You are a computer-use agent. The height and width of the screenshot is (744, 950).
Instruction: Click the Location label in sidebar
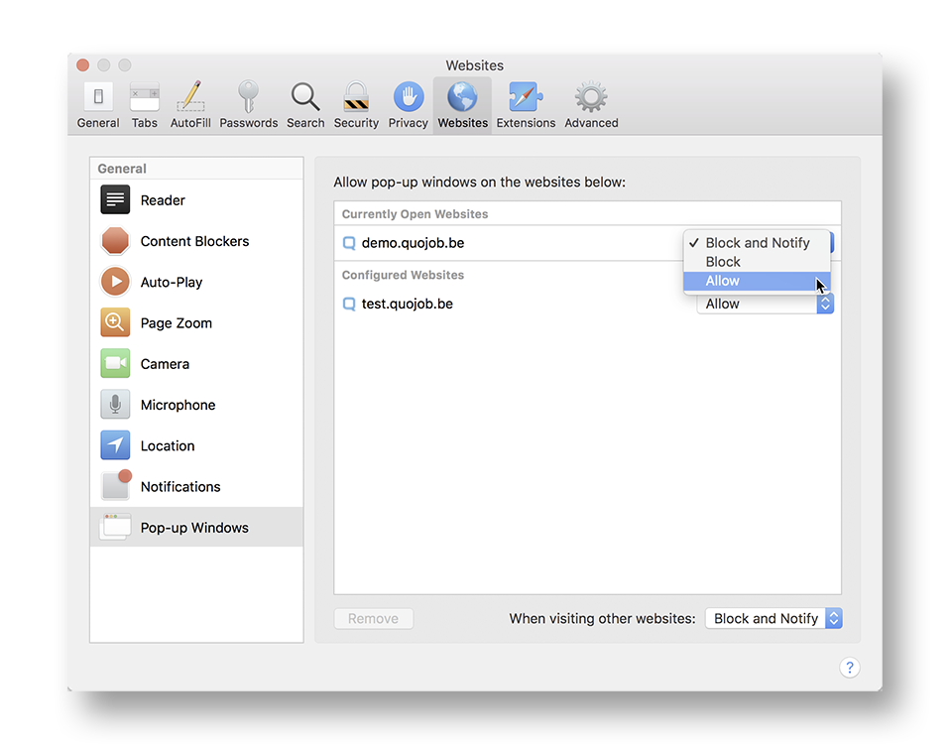click(168, 446)
